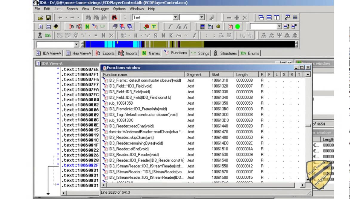Click the exports red-arrows toolbar icon
The height and width of the screenshot is (199, 350).
click(71, 27)
